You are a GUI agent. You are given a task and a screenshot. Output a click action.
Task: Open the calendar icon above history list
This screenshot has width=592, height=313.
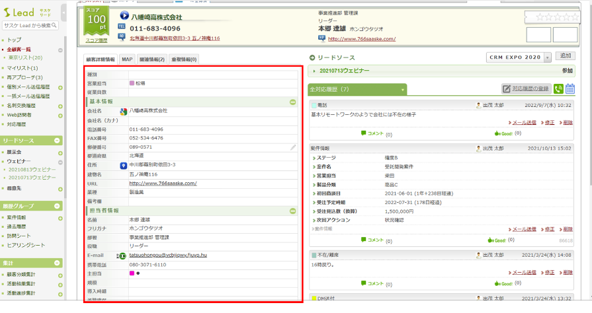[570, 89]
